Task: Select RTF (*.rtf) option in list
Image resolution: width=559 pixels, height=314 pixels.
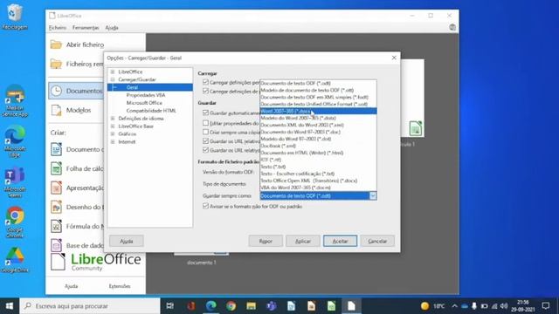Action: pos(318,160)
